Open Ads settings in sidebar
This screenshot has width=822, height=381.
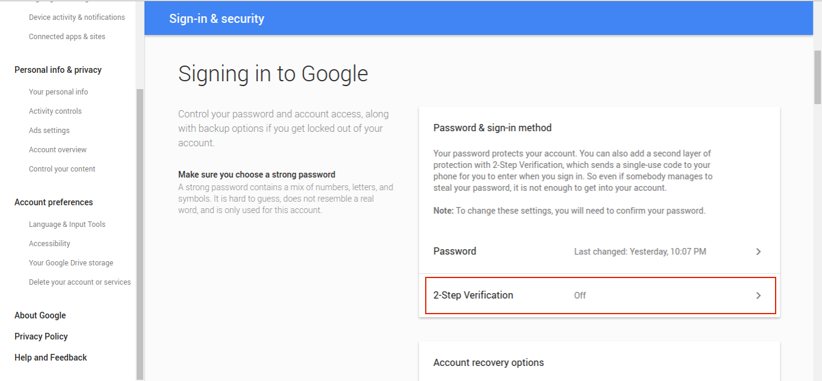tap(49, 131)
